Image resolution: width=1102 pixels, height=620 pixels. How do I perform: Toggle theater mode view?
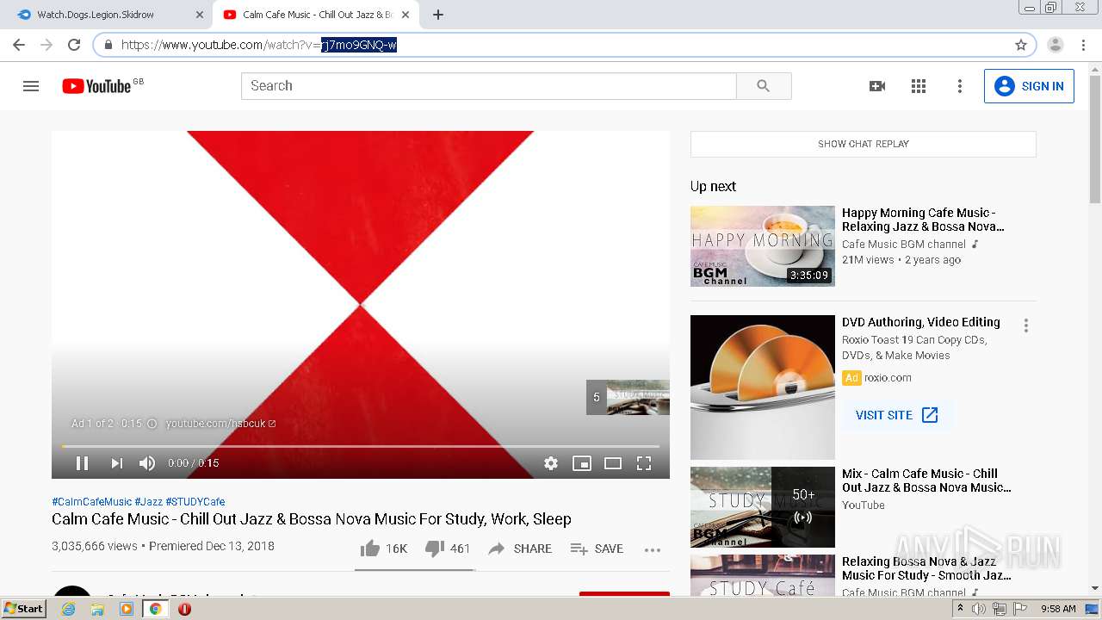(x=613, y=463)
